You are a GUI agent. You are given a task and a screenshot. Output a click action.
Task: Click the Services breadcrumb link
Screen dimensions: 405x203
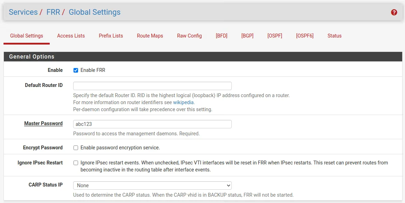[x=23, y=12]
